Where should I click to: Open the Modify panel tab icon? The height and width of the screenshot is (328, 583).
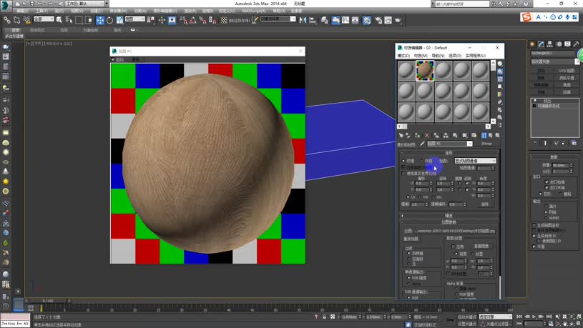[x=541, y=44]
